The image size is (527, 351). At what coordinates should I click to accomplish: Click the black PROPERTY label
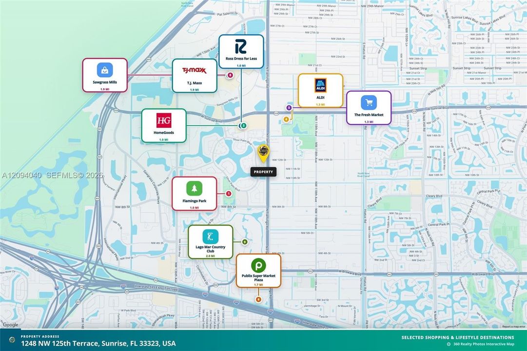click(263, 172)
